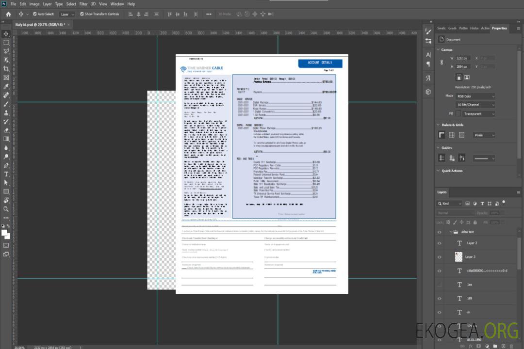
Task: Enable Show Transform Controls checkbox
Action: 82,14
